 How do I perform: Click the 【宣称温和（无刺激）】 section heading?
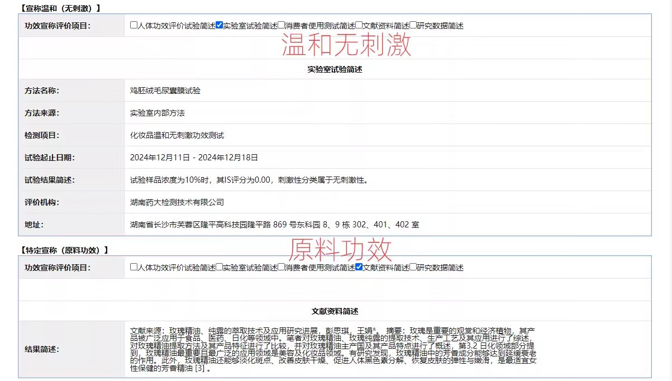click(60, 8)
